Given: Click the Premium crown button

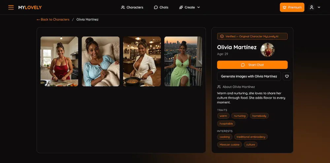Looking at the screenshot, I should tap(292, 7).
